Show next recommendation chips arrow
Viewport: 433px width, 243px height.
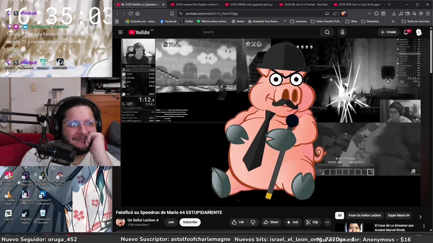(420, 217)
